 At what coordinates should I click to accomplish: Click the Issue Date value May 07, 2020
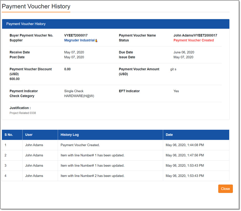(x=183, y=57)
